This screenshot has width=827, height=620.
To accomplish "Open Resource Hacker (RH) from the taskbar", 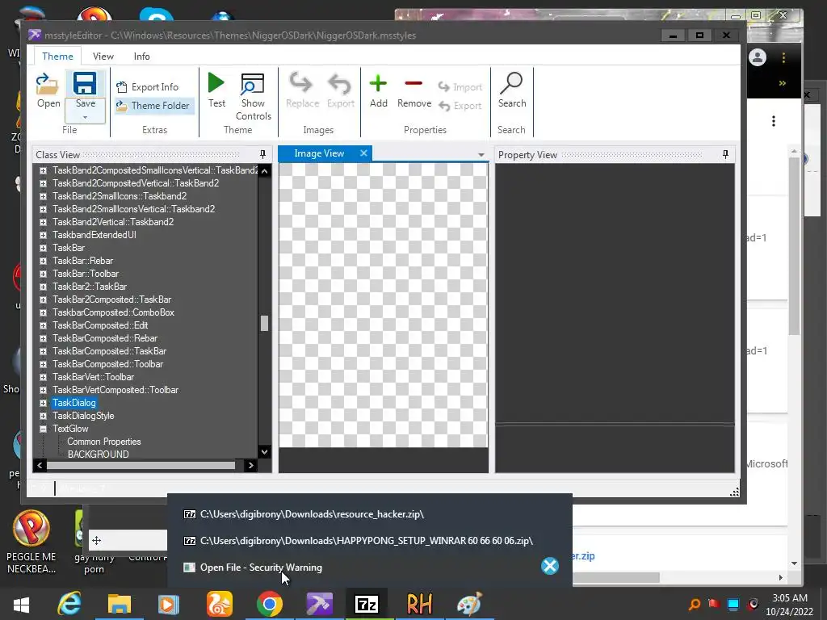I will click(419, 604).
